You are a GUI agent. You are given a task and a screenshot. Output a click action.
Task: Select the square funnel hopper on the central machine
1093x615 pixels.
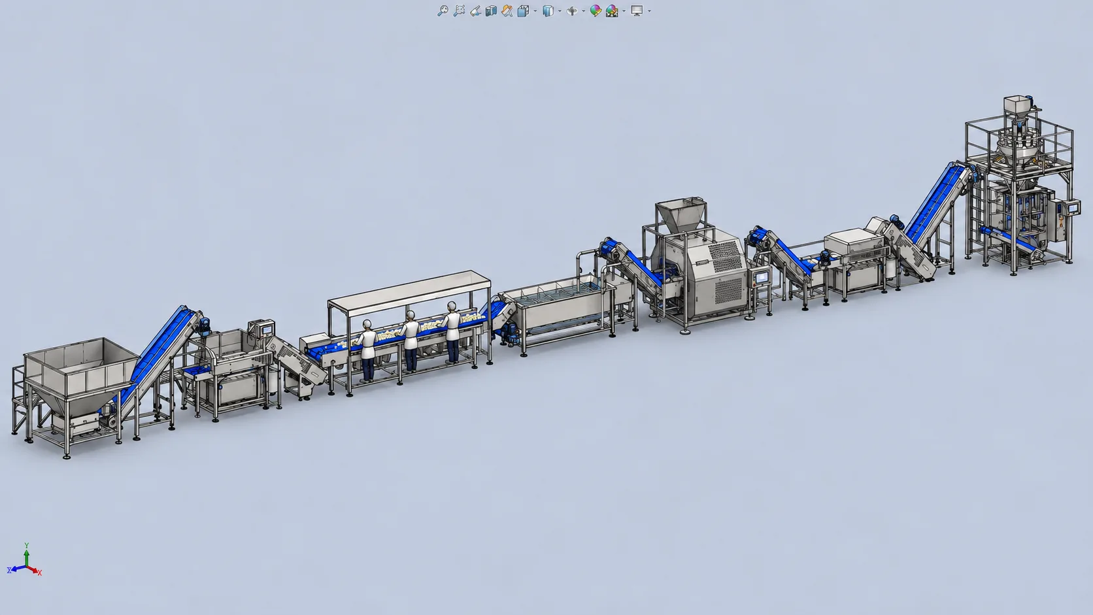[x=681, y=215]
